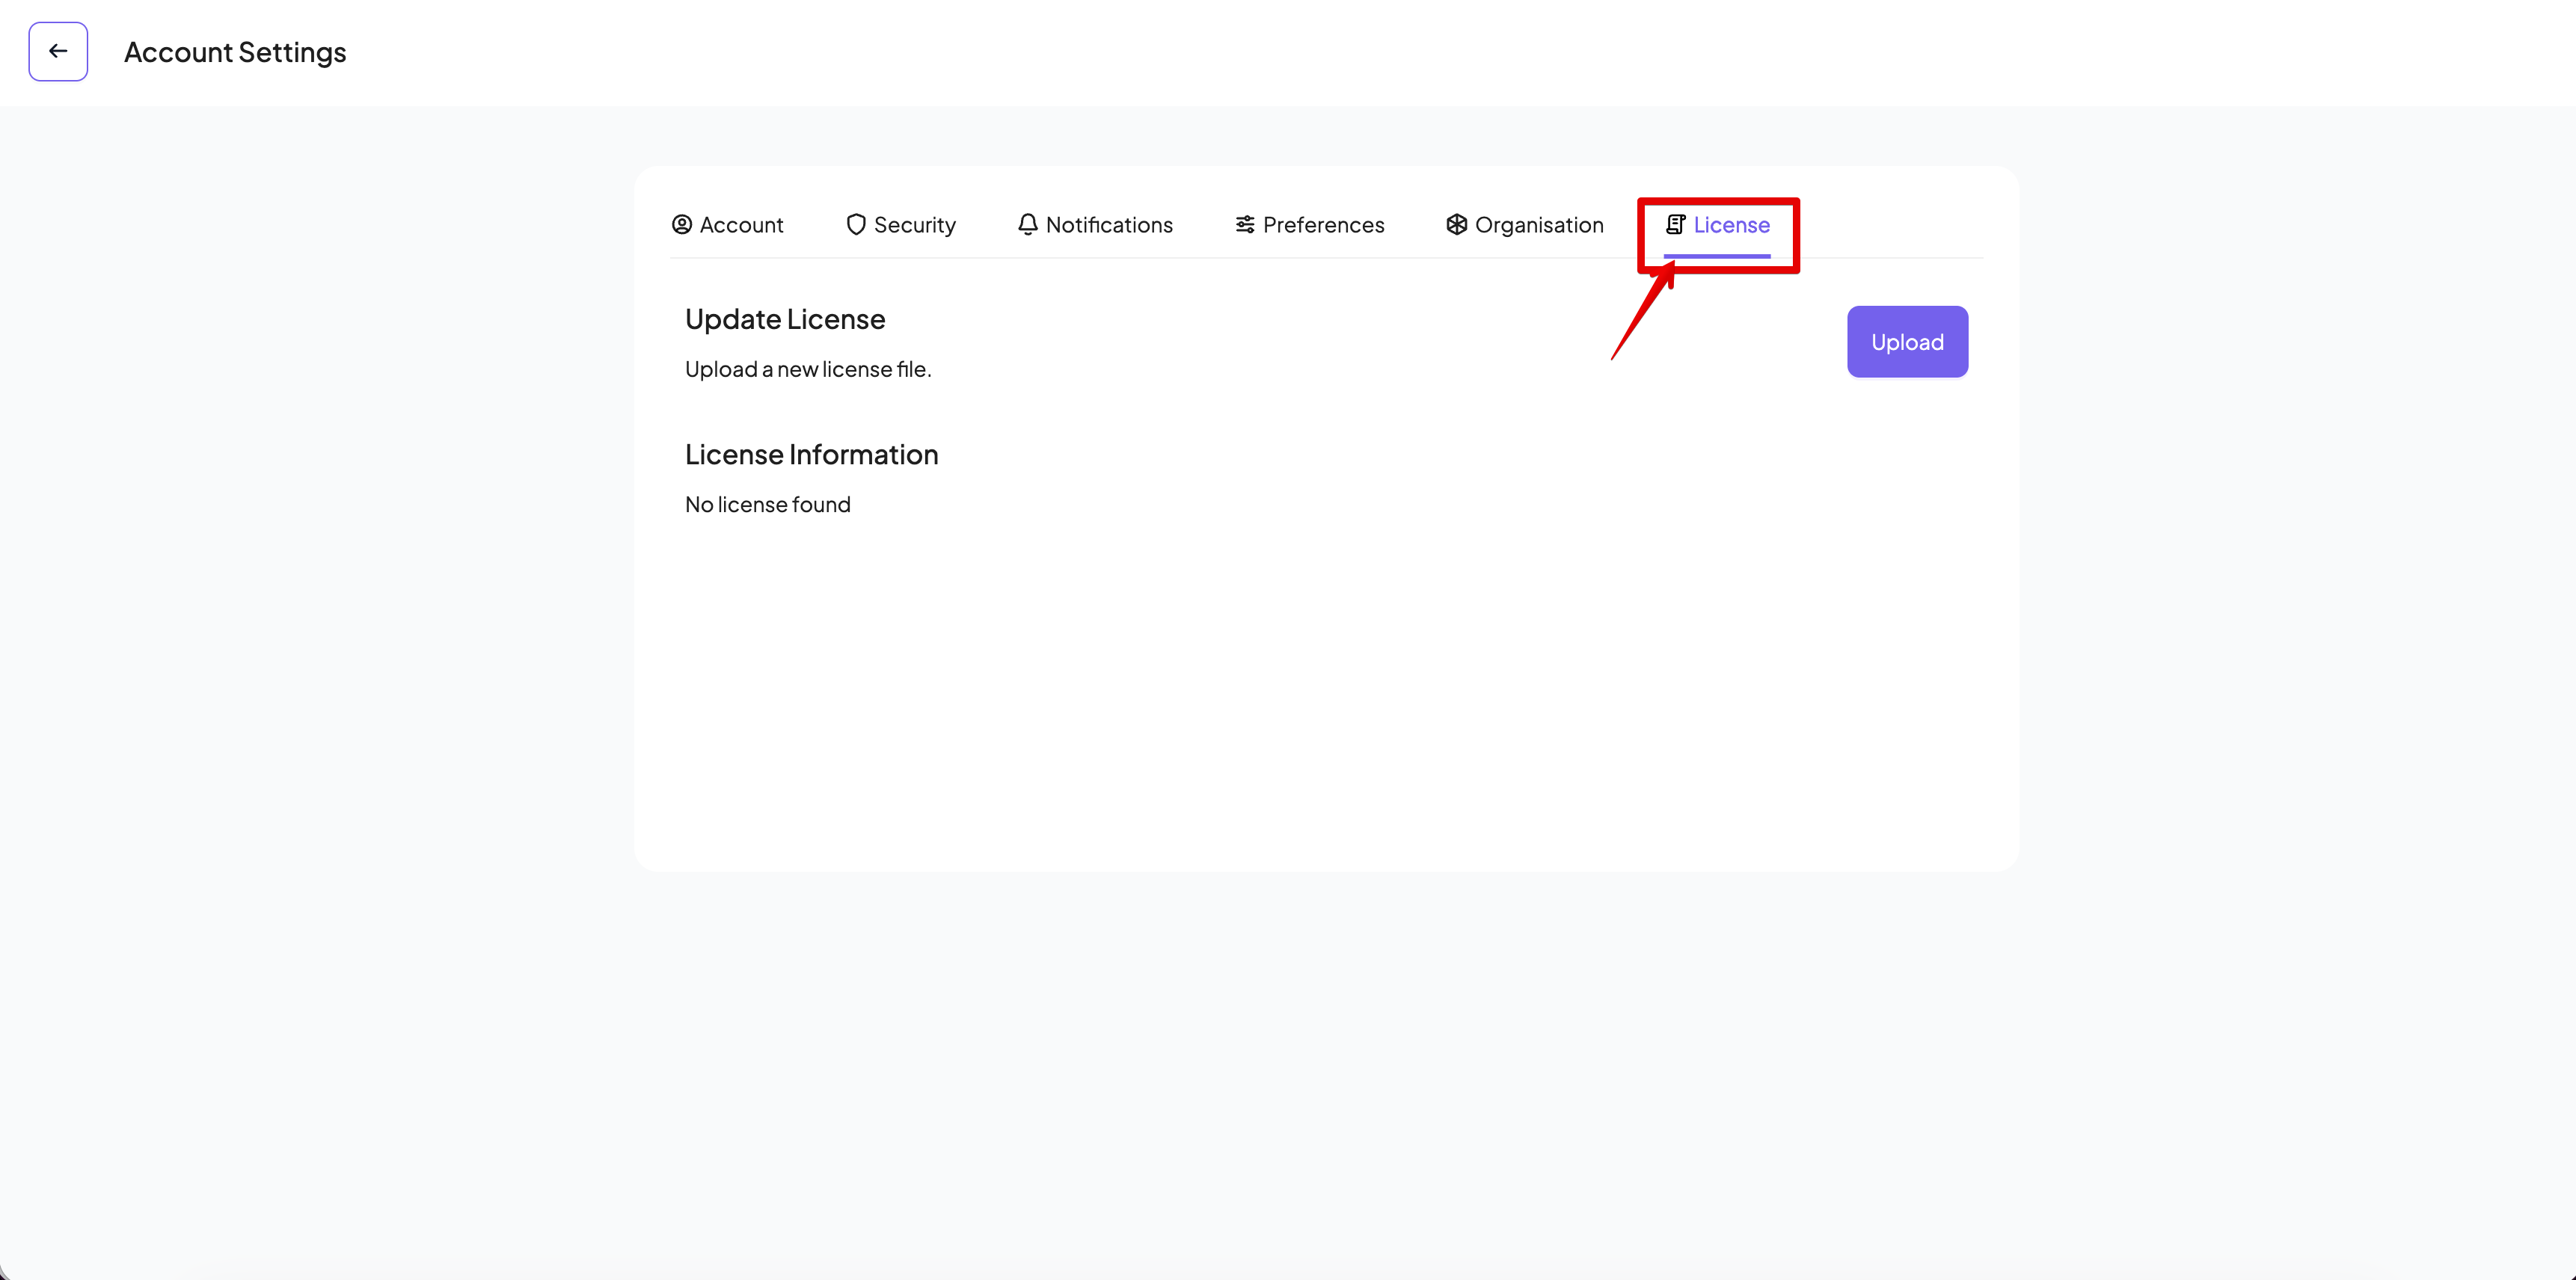Click the Upload button to add a license

click(1906, 341)
